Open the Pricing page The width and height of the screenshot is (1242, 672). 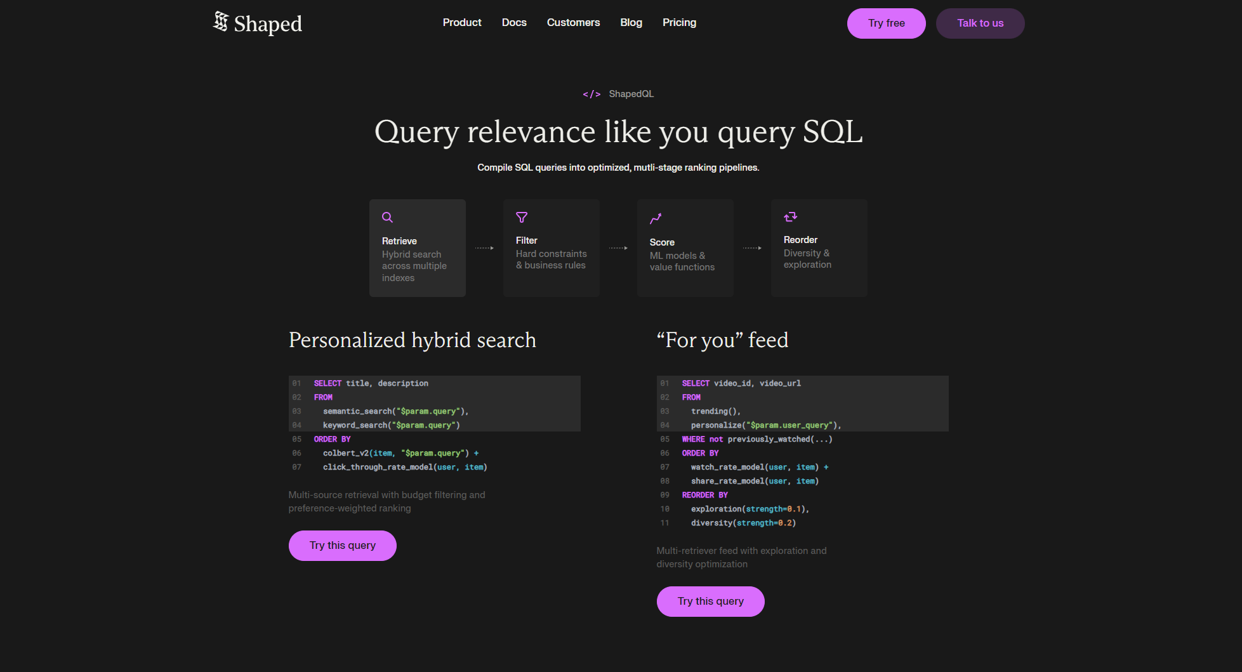[x=679, y=23]
